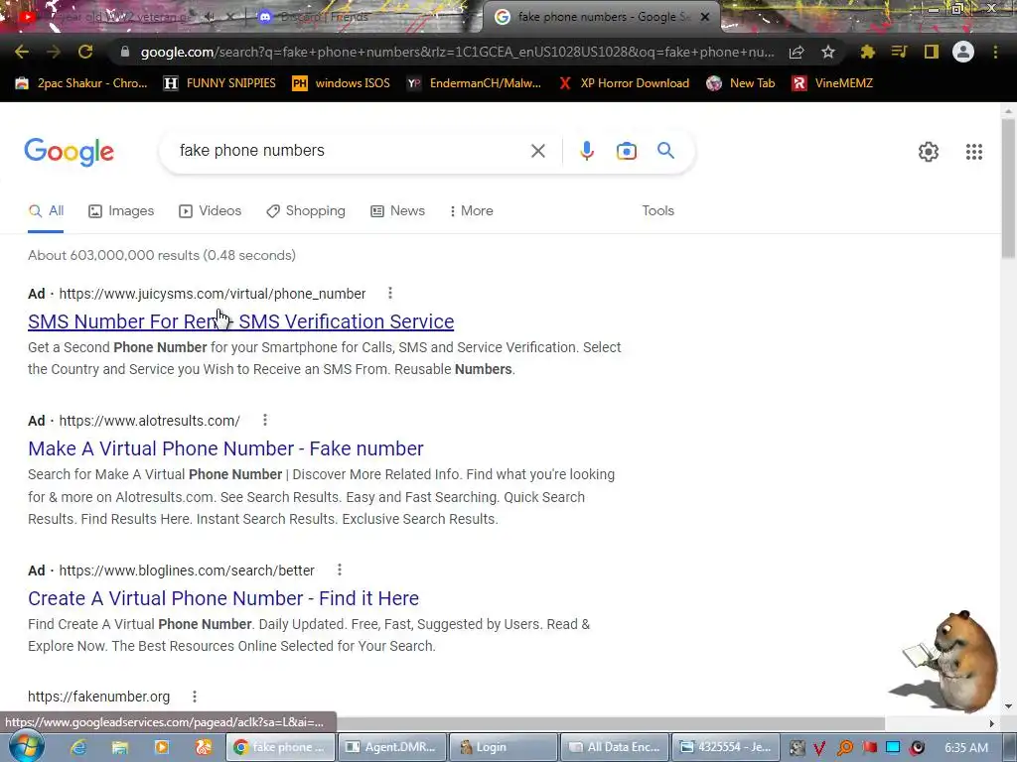The height and width of the screenshot is (762, 1017).
Task: Open Google quick settings gear
Action: pos(929,152)
